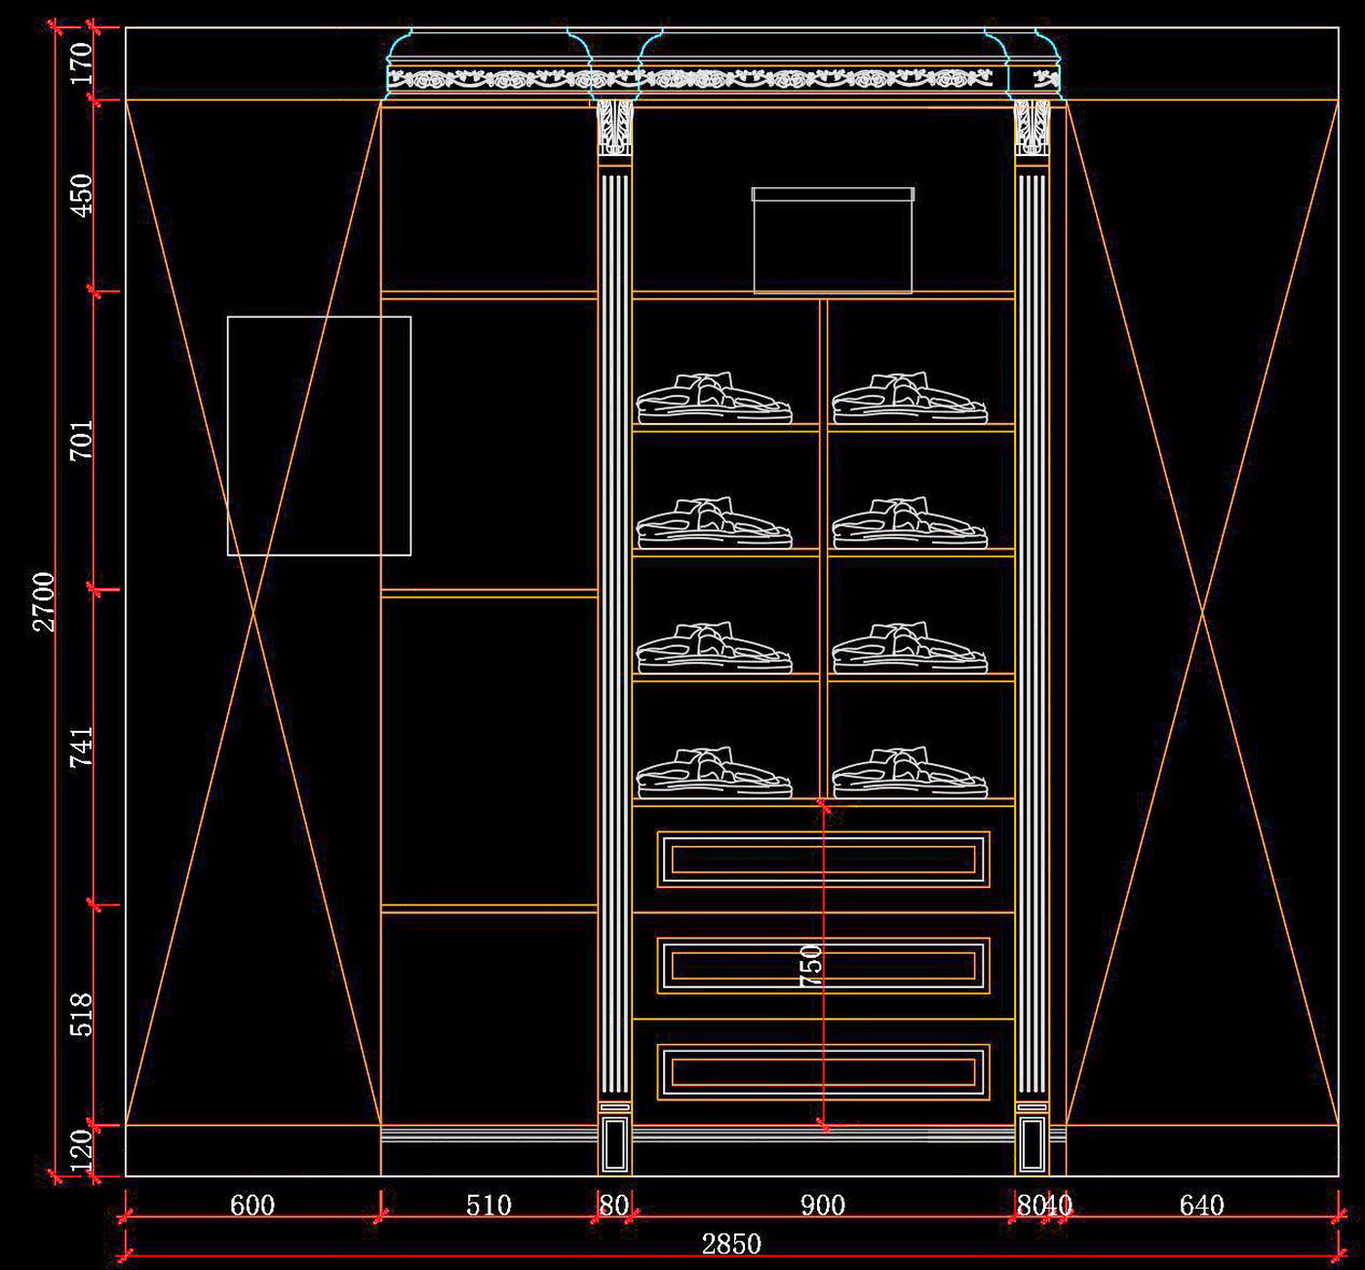Select the white rectangle on left door

(319, 436)
